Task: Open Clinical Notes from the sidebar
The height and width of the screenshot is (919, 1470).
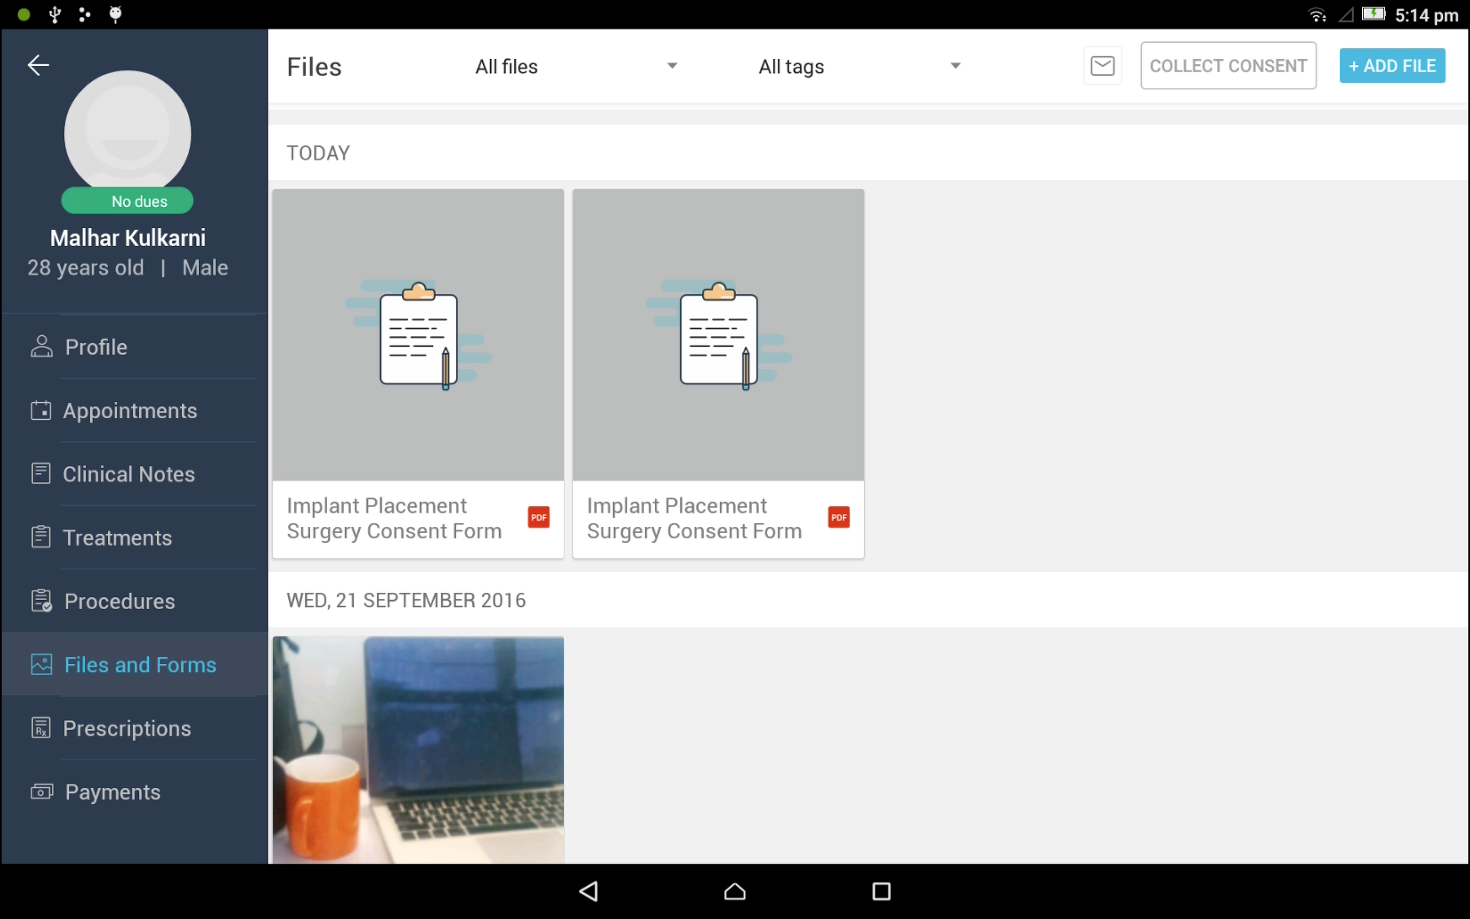Action: coord(129,474)
